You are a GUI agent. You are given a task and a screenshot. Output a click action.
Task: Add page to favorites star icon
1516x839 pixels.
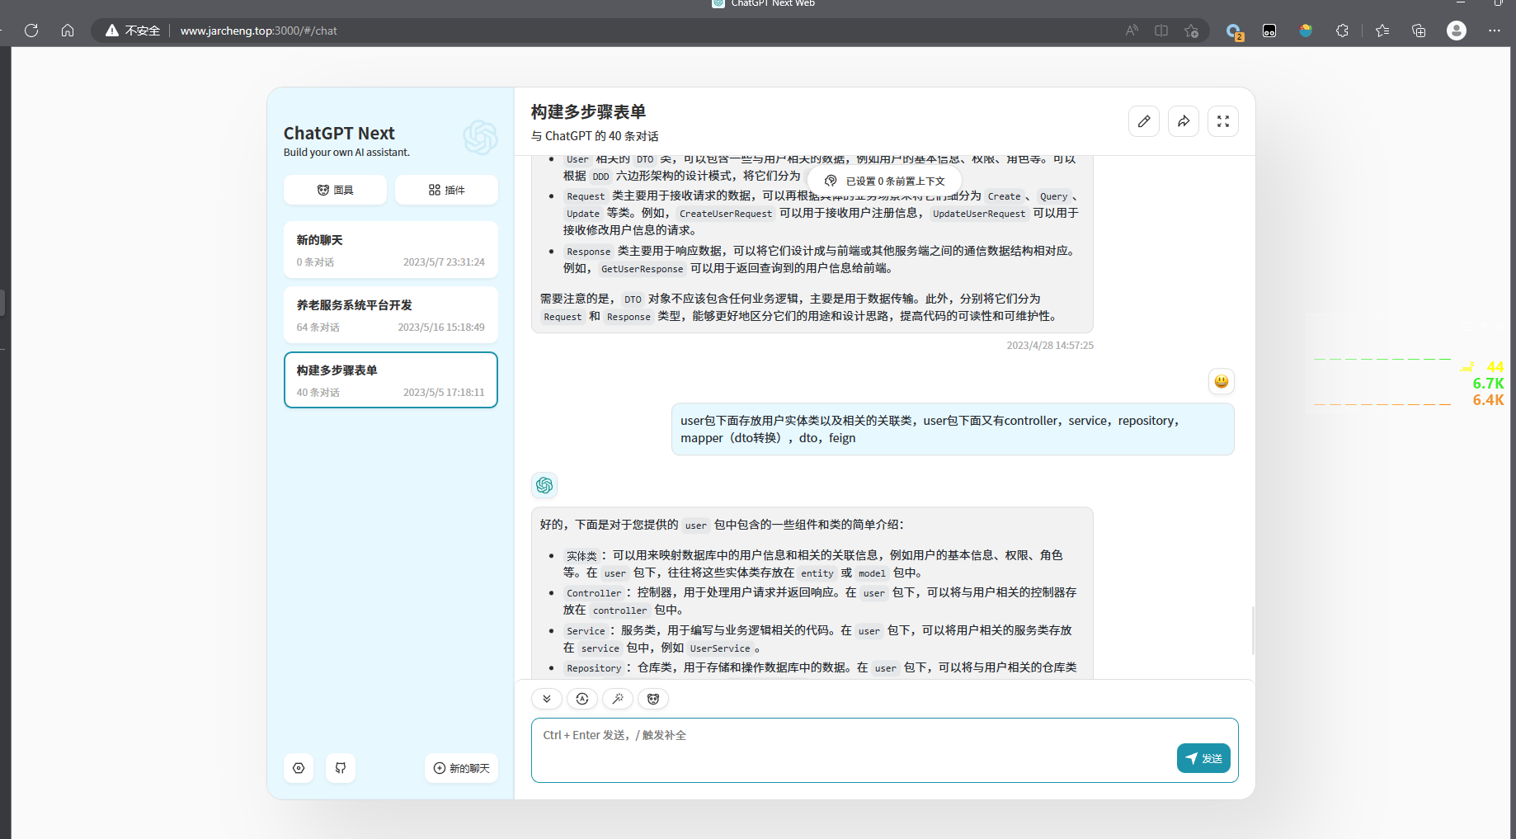click(x=1191, y=31)
